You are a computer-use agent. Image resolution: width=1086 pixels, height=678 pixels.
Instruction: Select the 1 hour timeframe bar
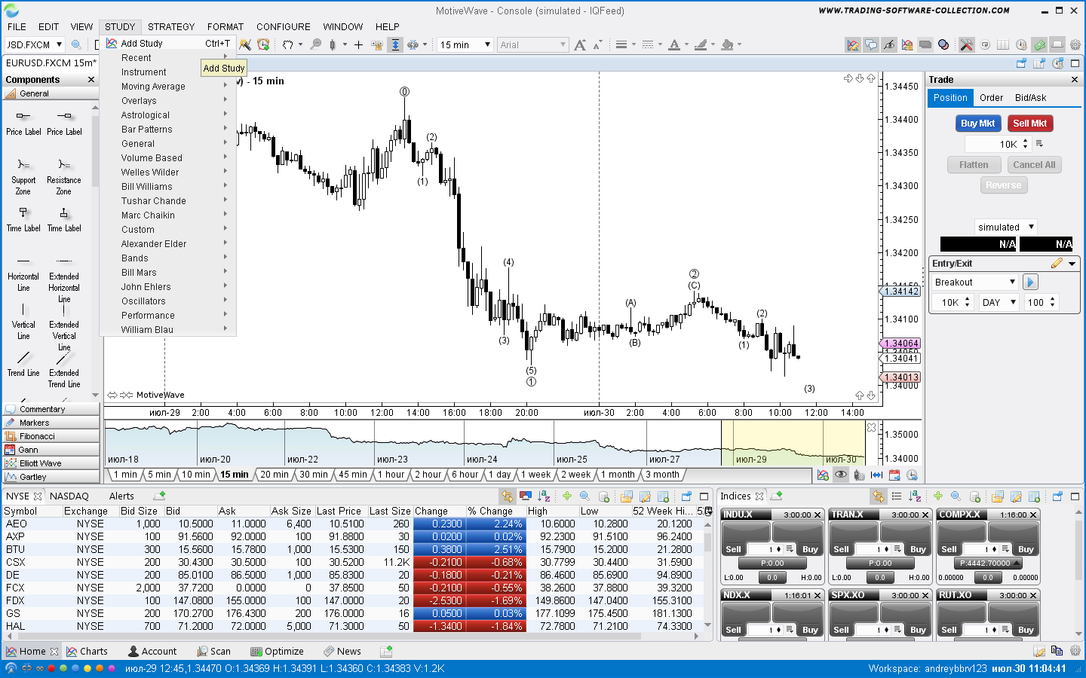coord(391,475)
